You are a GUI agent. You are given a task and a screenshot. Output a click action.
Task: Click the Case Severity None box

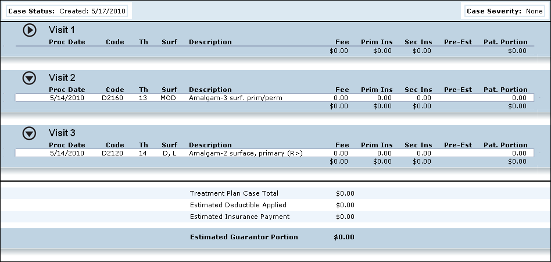click(x=505, y=11)
